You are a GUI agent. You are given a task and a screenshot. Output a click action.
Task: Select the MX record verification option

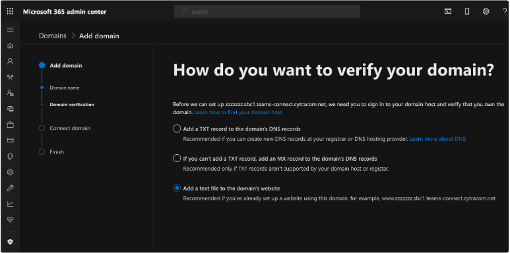coord(177,159)
